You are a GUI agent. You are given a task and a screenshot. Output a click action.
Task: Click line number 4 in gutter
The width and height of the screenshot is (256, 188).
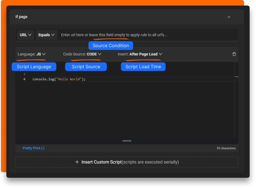pyautogui.click(x=24, y=79)
